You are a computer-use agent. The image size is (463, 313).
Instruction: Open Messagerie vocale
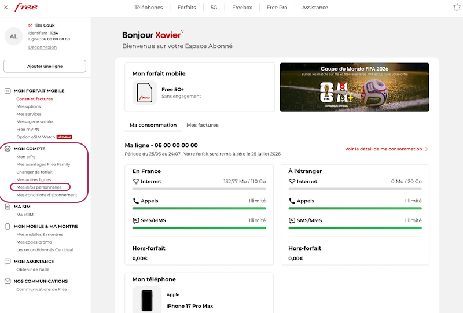point(34,121)
